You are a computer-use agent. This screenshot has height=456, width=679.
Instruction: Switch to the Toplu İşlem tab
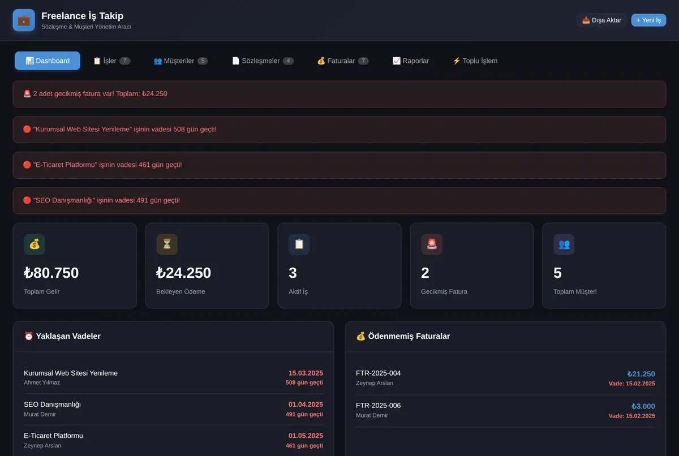pos(475,61)
